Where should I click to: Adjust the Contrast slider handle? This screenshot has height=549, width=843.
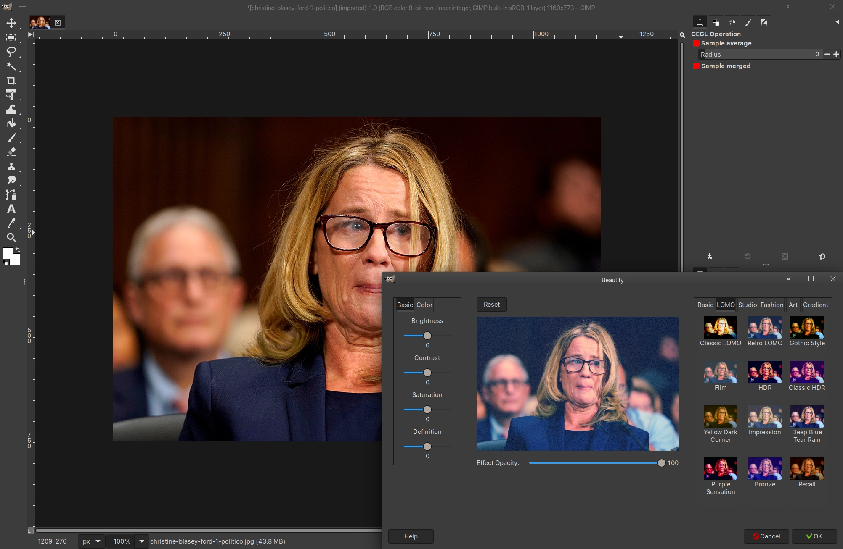427,373
